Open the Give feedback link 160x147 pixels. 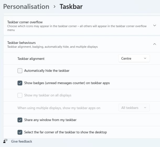point(22,141)
